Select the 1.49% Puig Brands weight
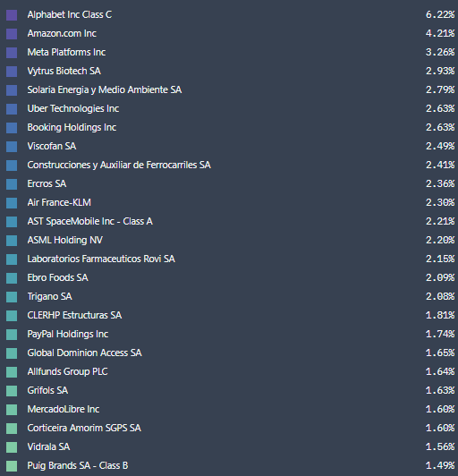The height and width of the screenshot is (476, 458). coord(440,465)
